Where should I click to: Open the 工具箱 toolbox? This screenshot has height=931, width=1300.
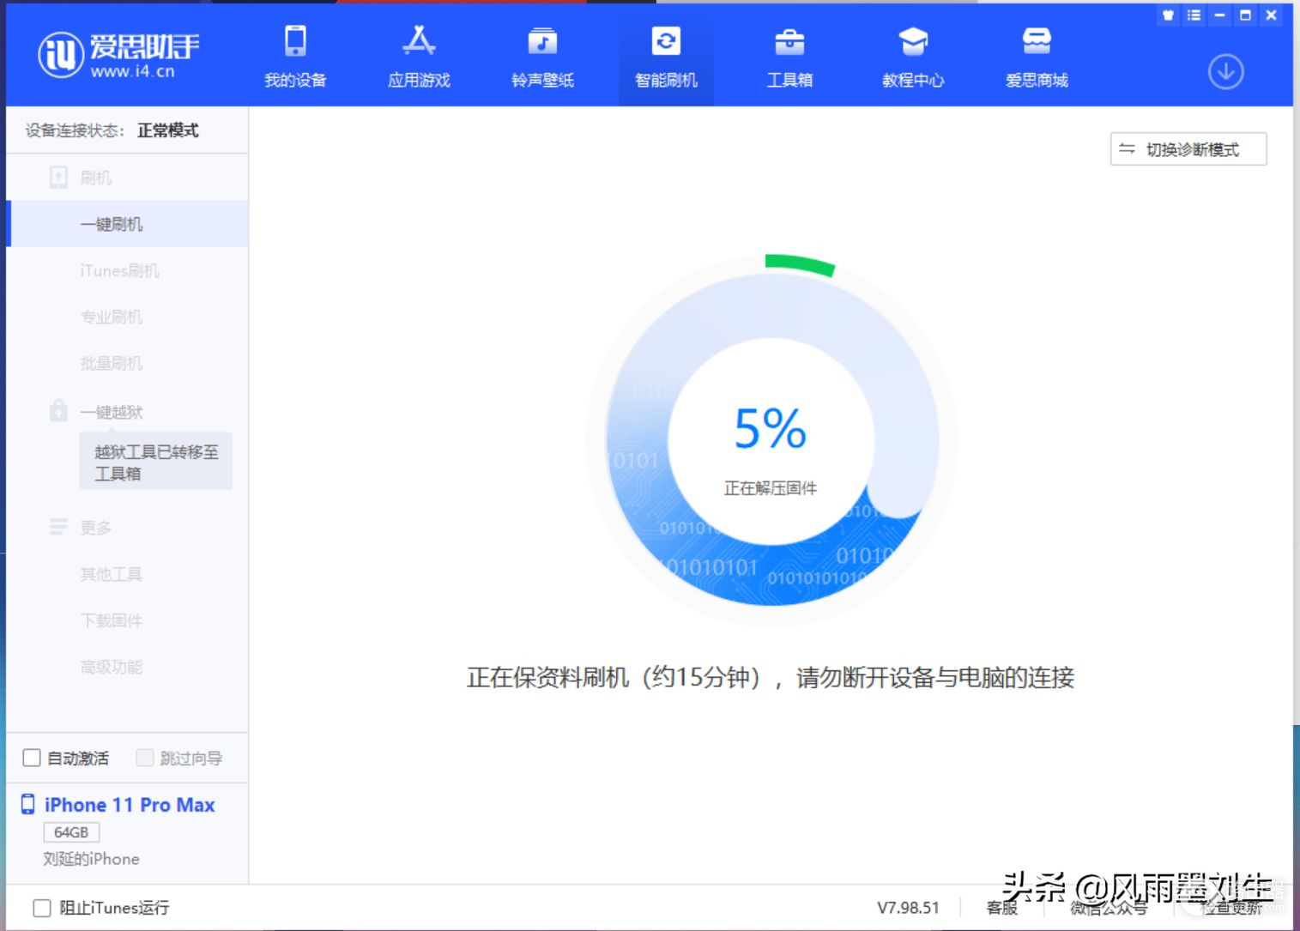pyautogui.click(x=789, y=57)
